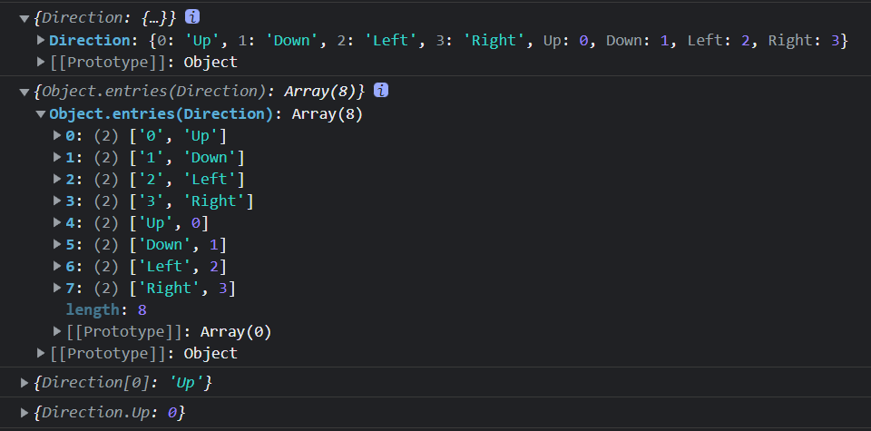Viewport: 871px width, 431px height.
Task: Expand the {Direction[0]: 'Up'} log entry
Action: [x=24, y=384]
